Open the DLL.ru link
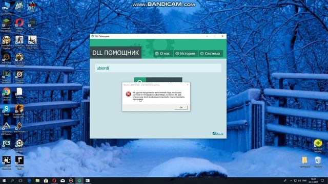This screenshot has height=184, width=328. [218, 133]
